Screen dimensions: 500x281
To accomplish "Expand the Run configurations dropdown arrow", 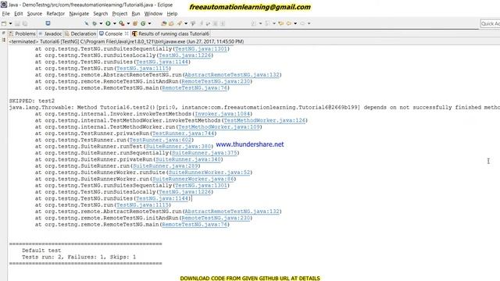I will point(115,23).
